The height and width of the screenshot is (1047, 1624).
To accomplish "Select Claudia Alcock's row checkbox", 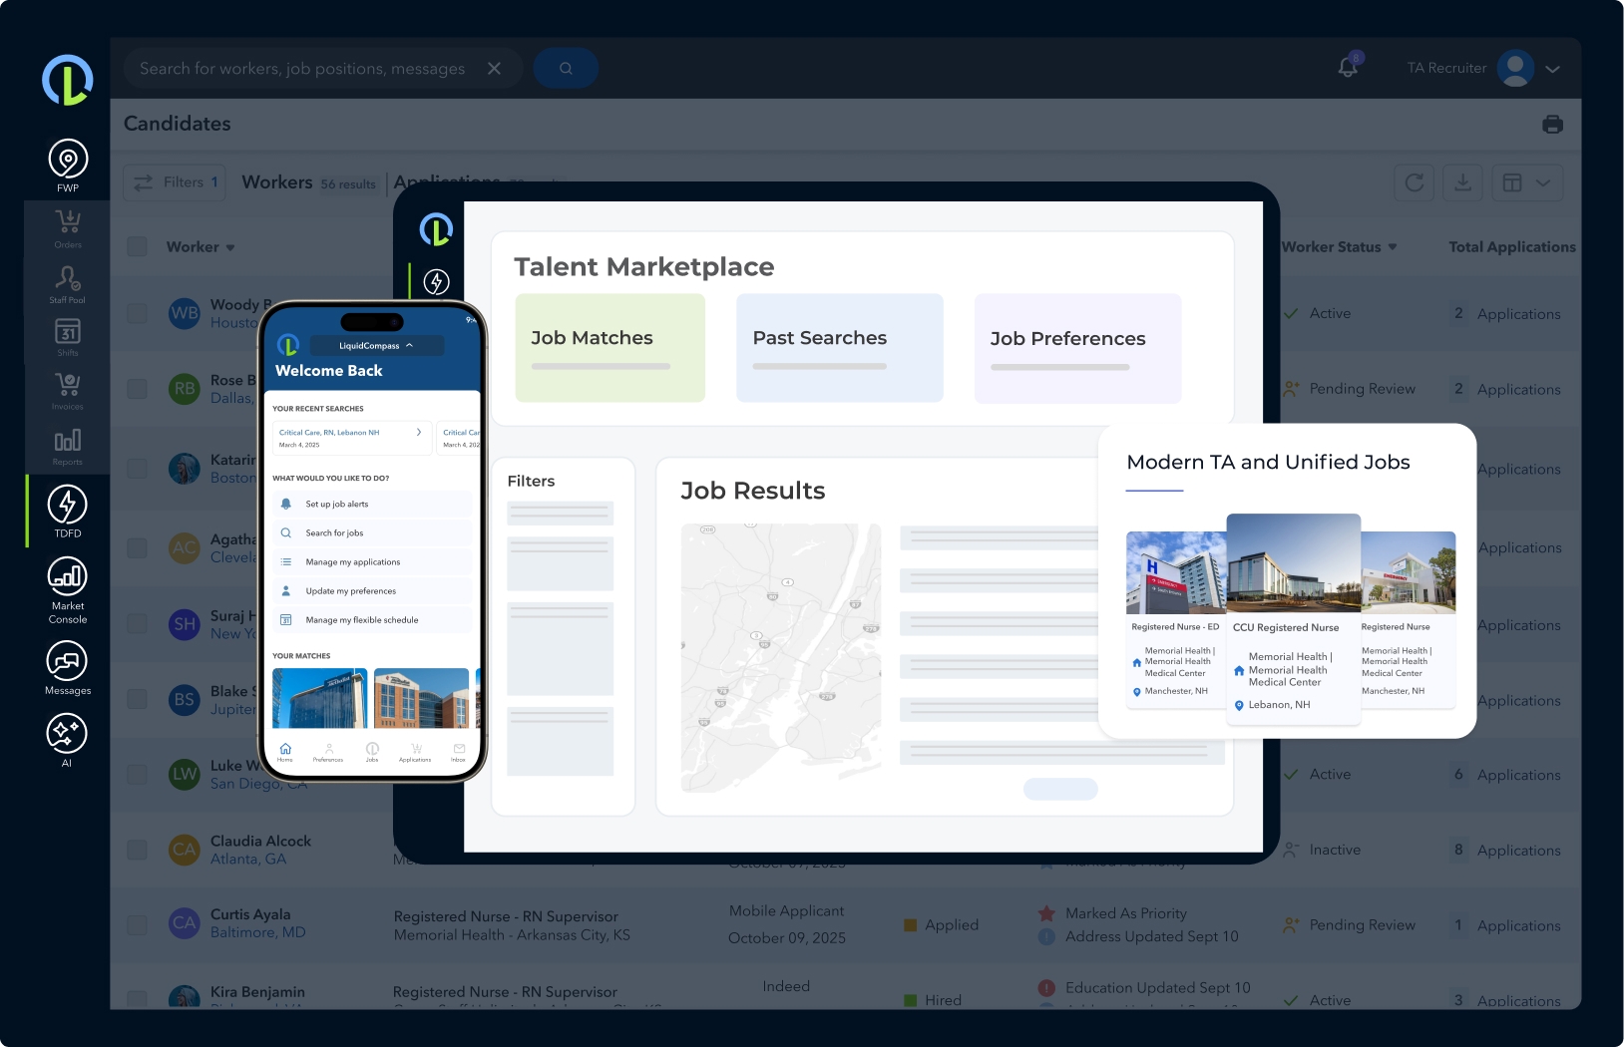I will click(138, 850).
